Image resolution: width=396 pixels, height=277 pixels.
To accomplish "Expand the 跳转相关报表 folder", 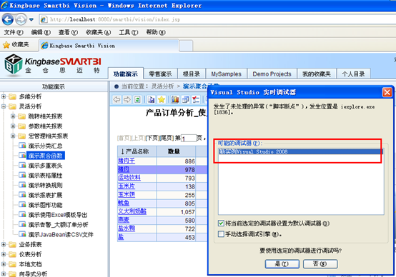I will [13, 116].
